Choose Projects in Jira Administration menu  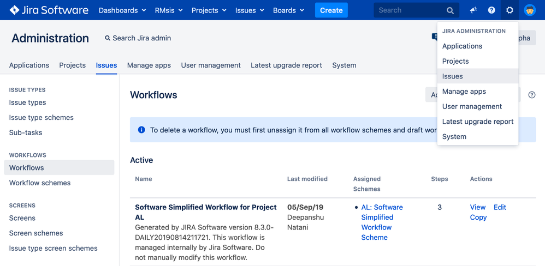point(478,61)
